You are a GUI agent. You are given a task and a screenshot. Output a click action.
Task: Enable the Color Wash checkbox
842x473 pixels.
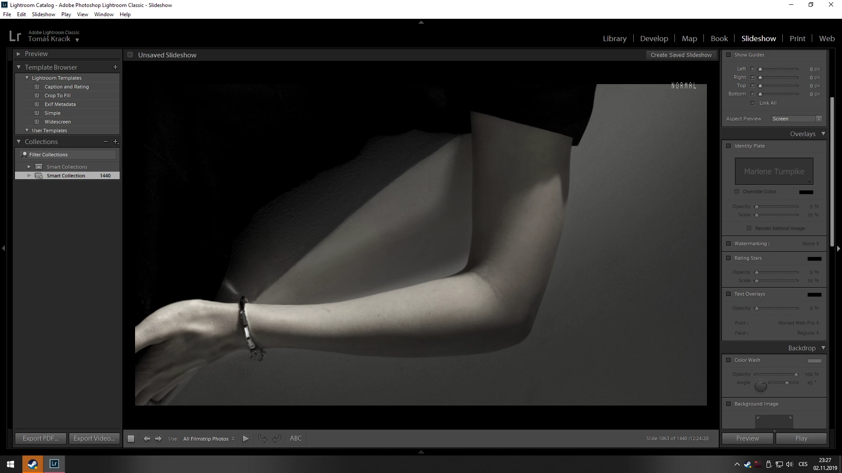pyautogui.click(x=728, y=360)
